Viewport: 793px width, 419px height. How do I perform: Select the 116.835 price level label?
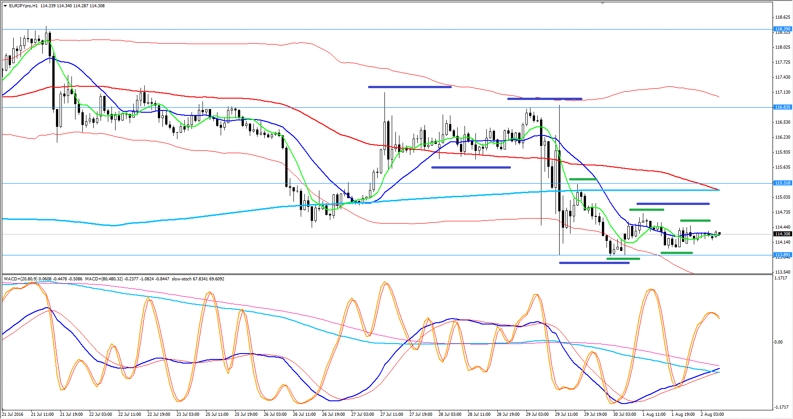[783, 107]
